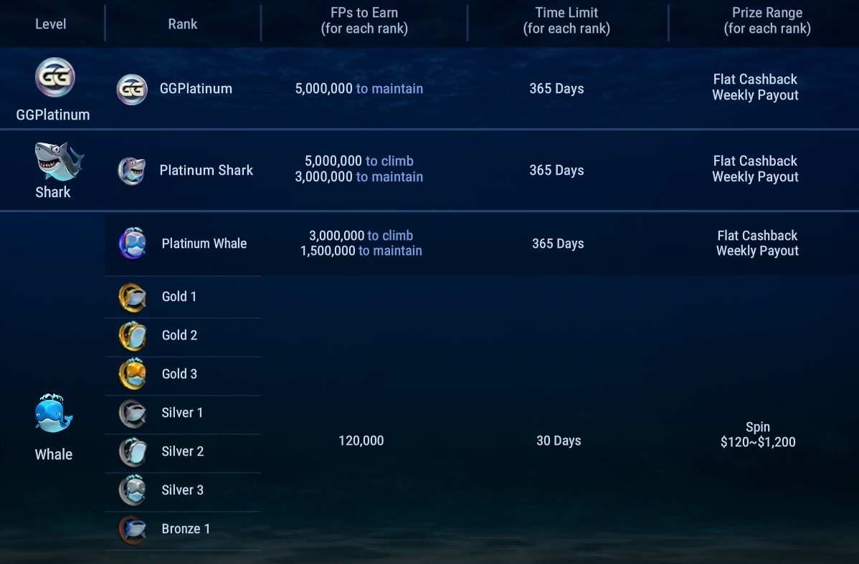This screenshot has width=859, height=564.
Task: Click the Silver 1 rank label
Action: (x=182, y=413)
